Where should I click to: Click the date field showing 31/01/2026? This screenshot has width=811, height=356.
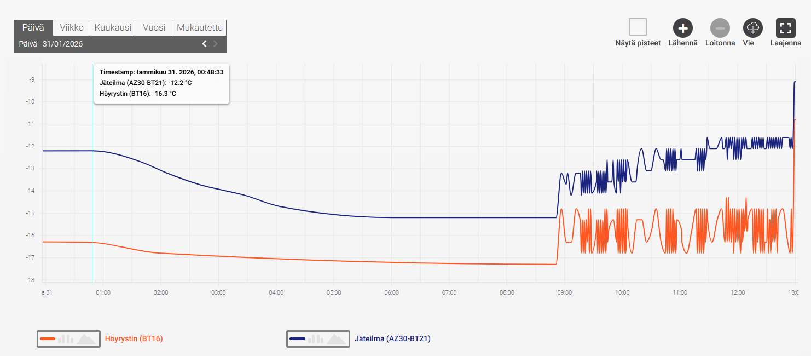point(62,44)
